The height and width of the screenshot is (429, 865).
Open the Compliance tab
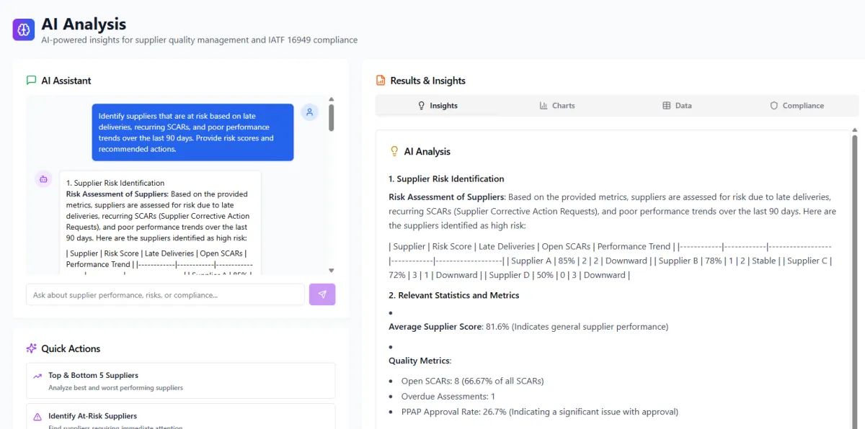point(797,106)
